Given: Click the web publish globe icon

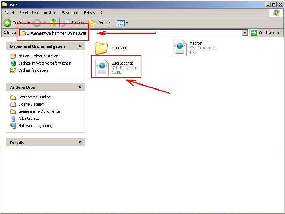Looking at the screenshot, I should coord(13,63).
